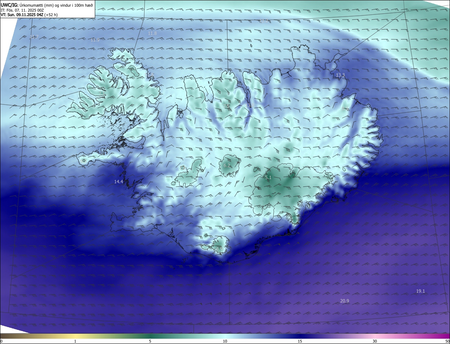Click the legend tick label 0
Screen dimensions: 450x344
pos(1,341)
